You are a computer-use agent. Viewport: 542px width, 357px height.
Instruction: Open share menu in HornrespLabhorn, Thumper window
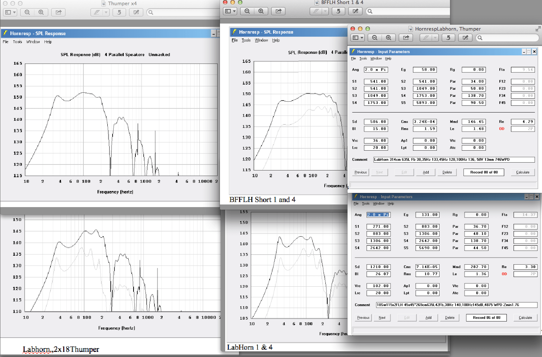point(406,38)
